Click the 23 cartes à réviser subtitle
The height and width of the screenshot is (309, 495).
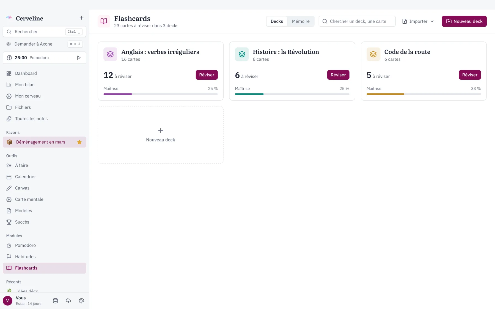click(x=146, y=26)
